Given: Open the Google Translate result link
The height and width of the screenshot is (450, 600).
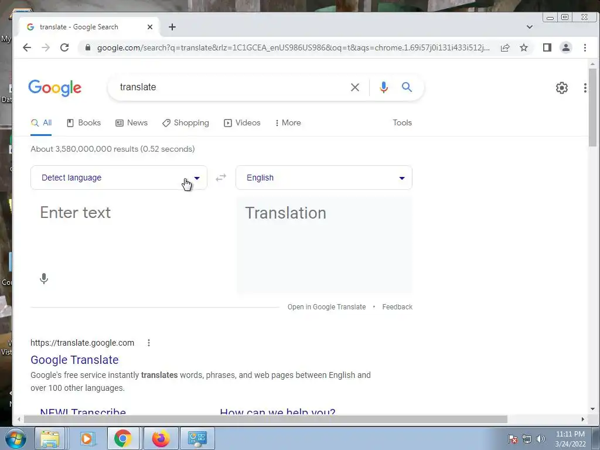Looking at the screenshot, I should [74, 360].
